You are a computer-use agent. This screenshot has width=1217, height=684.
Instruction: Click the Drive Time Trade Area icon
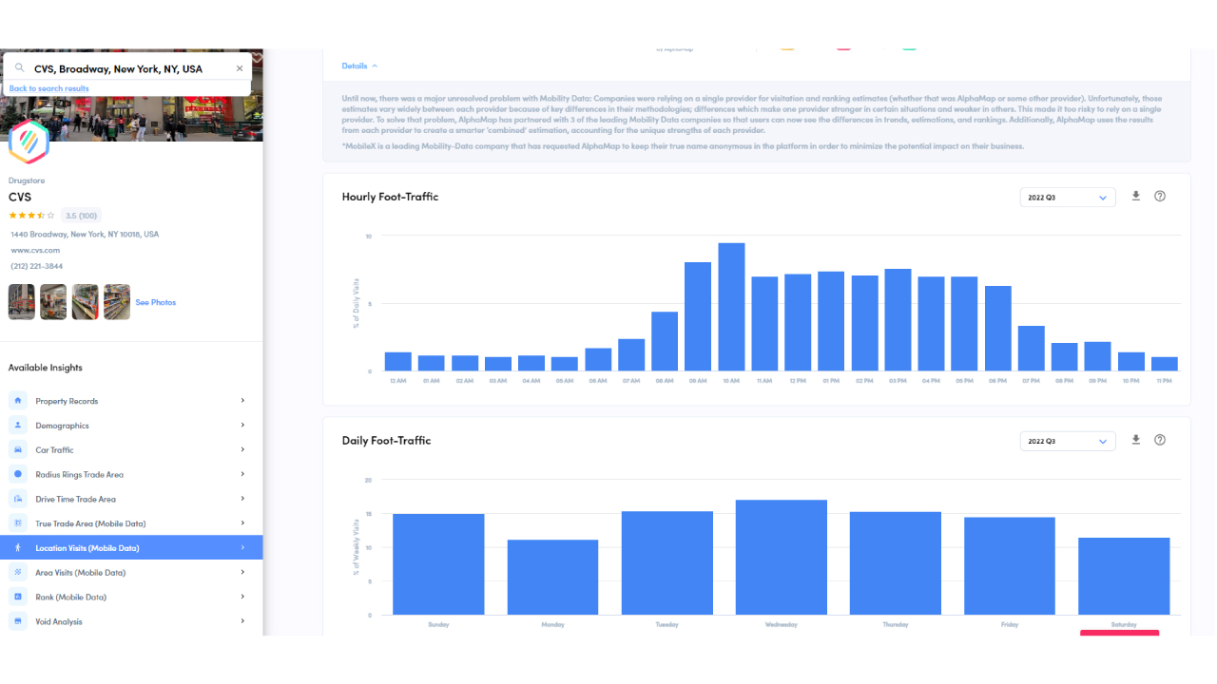click(x=18, y=499)
